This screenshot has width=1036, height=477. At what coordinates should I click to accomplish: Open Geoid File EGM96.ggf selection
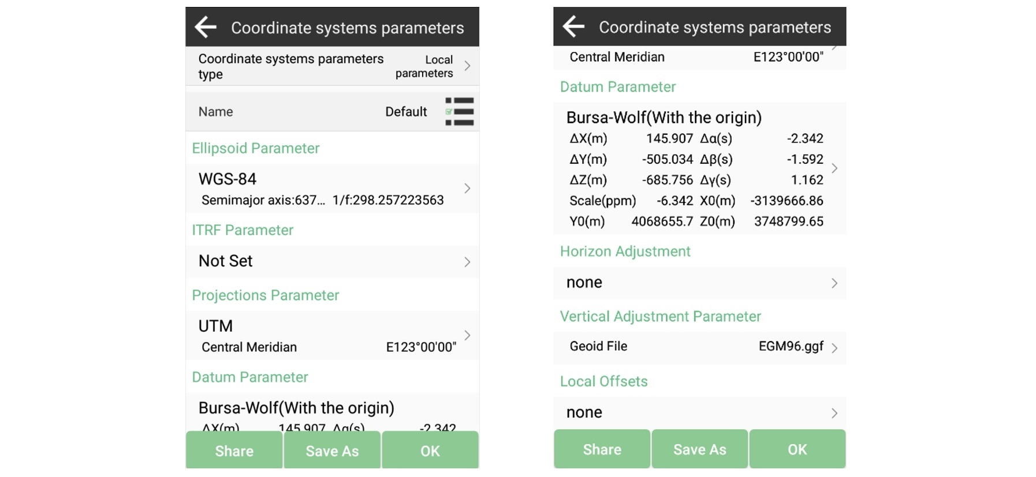834,347
